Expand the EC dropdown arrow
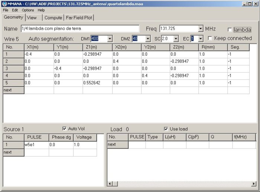This screenshot has height=192, width=260. point(201,39)
